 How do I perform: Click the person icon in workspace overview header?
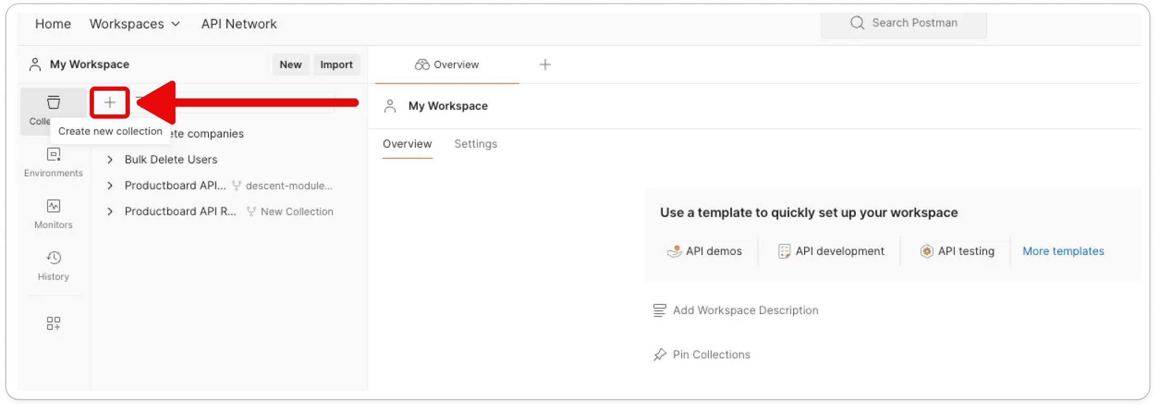point(390,106)
